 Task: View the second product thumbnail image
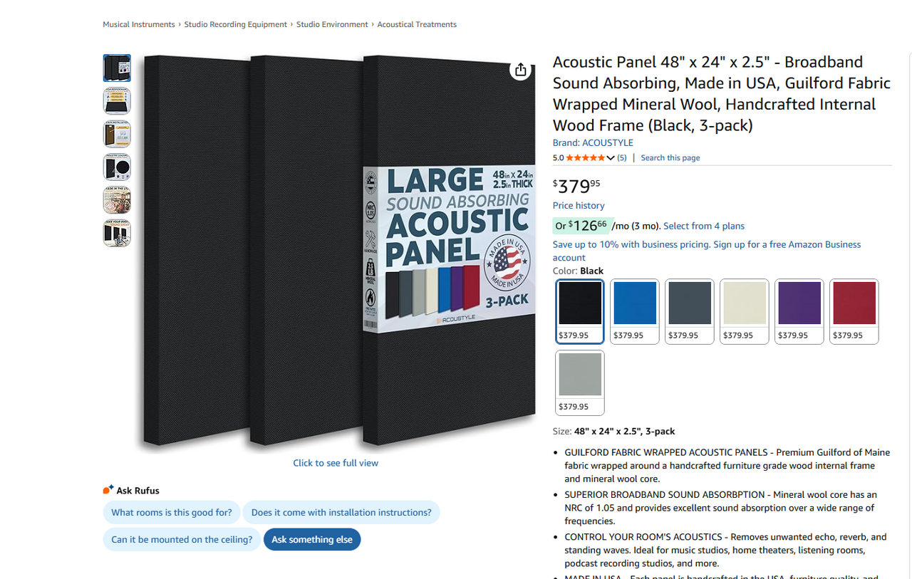pos(117,101)
